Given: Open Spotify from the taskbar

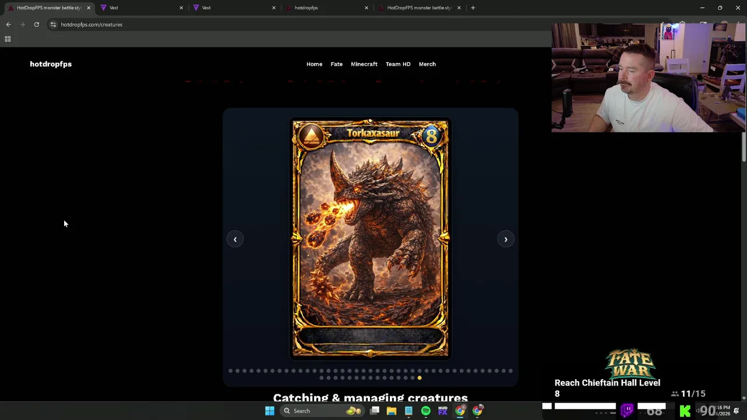Looking at the screenshot, I should 425,411.
